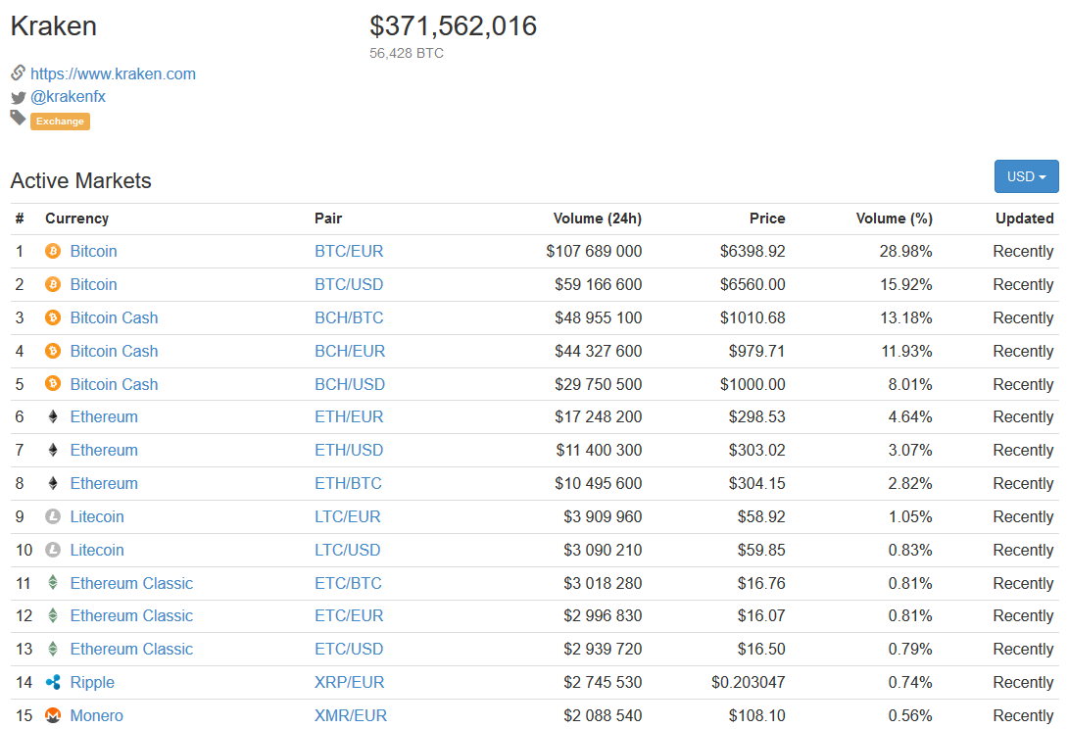This screenshot has height=729, width=1068.
Task: Click the $2 088 540 volume cell
Action: coord(603,716)
